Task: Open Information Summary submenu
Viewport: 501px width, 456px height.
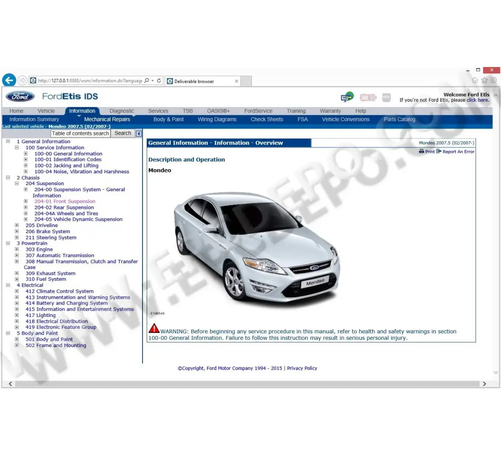Action: [34, 119]
